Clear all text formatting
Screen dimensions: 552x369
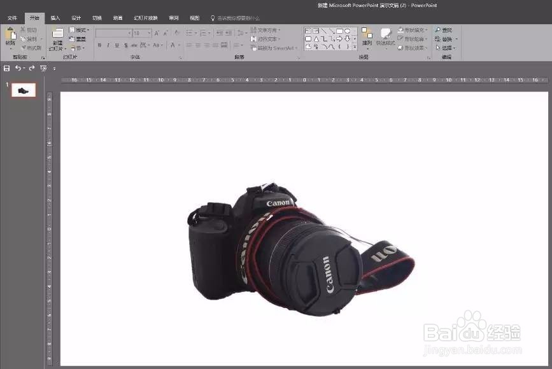click(x=177, y=33)
